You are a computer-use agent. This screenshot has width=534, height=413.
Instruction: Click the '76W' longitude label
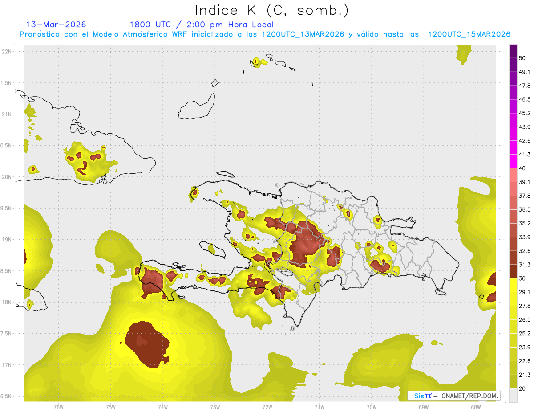[x=58, y=407]
